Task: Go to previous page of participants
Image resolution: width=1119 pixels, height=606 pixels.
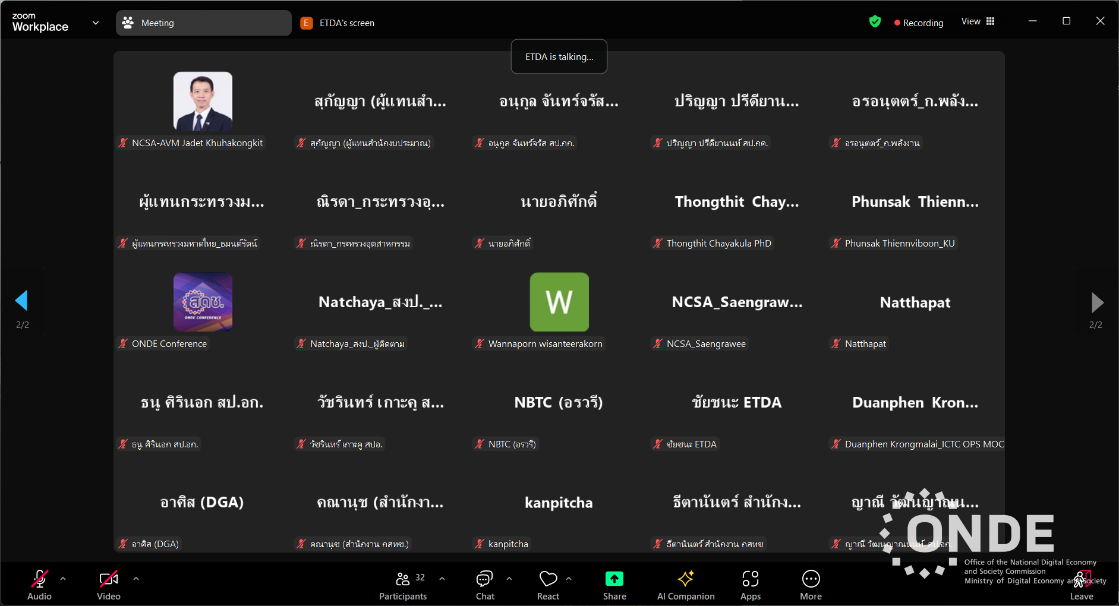Action: coord(22,301)
